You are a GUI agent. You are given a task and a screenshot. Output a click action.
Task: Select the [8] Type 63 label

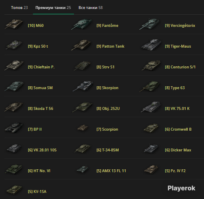point(175,88)
